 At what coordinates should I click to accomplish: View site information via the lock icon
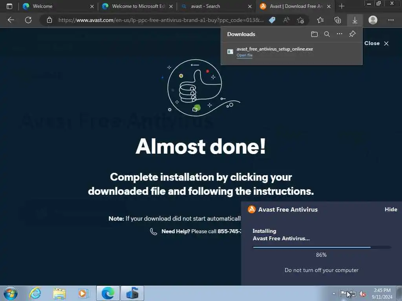[x=49, y=20]
